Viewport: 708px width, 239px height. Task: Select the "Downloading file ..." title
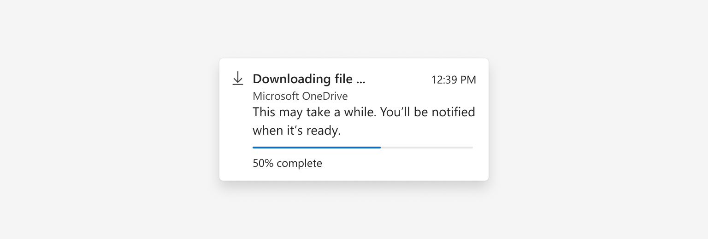tap(309, 79)
